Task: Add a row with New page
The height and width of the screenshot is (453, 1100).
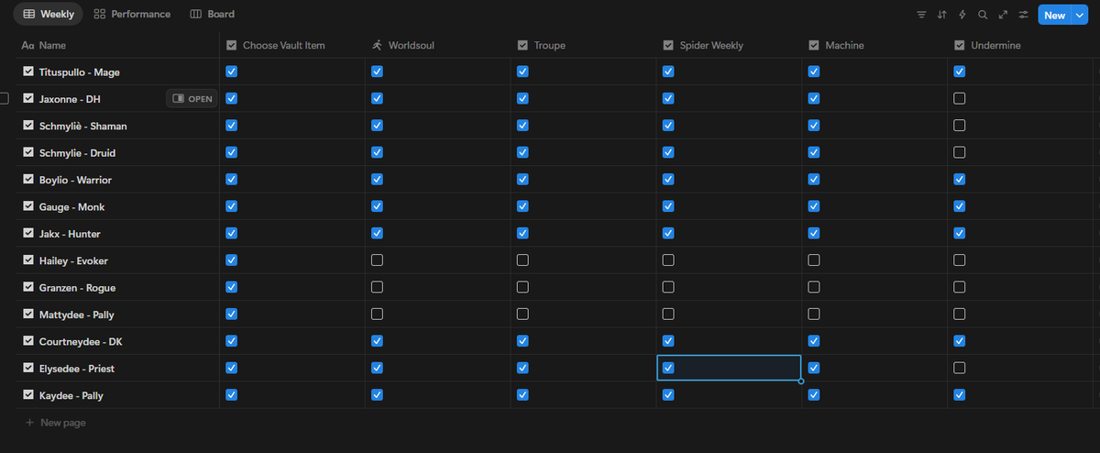Action: point(55,423)
